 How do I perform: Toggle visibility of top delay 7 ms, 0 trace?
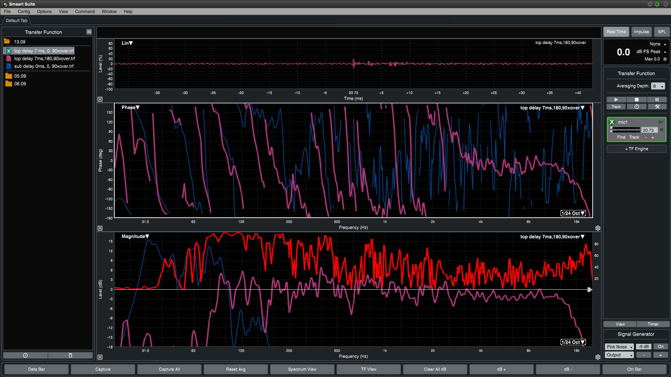click(9, 51)
